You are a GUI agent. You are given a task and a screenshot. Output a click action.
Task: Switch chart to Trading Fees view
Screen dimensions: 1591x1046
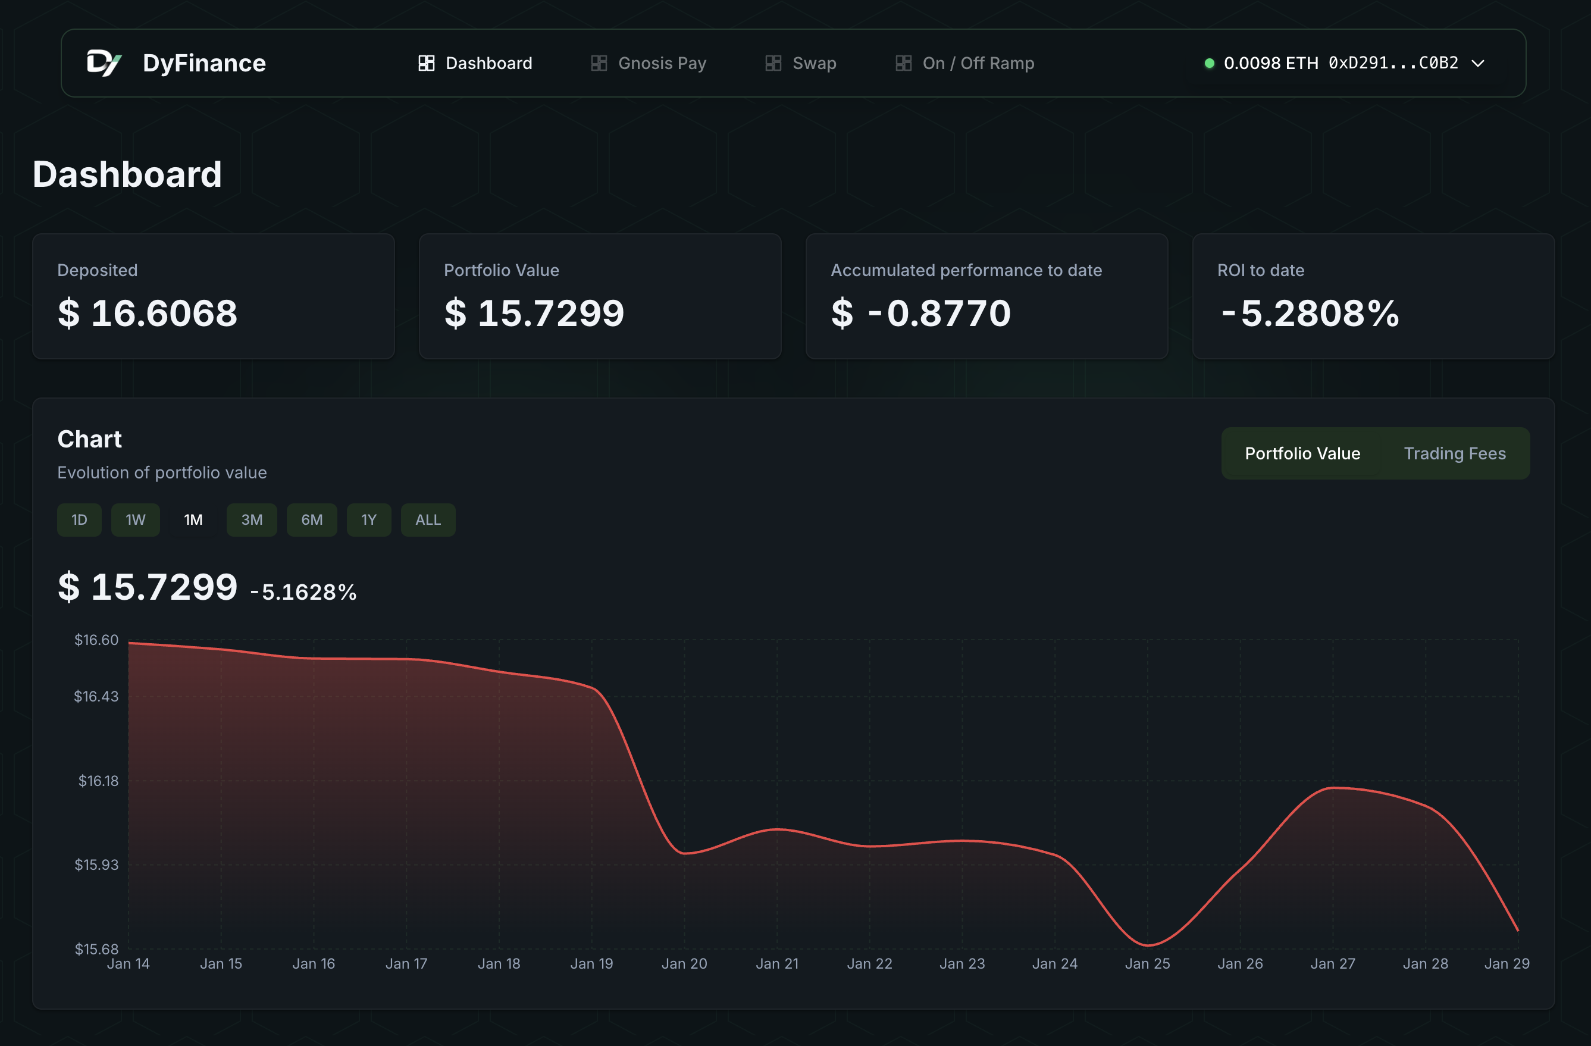tap(1455, 452)
